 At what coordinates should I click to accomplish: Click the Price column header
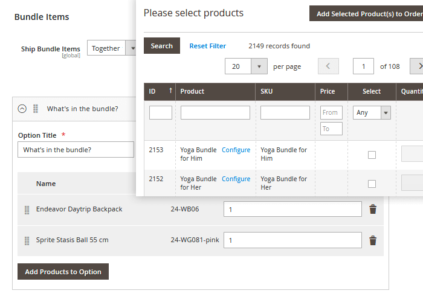(x=331, y=91)
